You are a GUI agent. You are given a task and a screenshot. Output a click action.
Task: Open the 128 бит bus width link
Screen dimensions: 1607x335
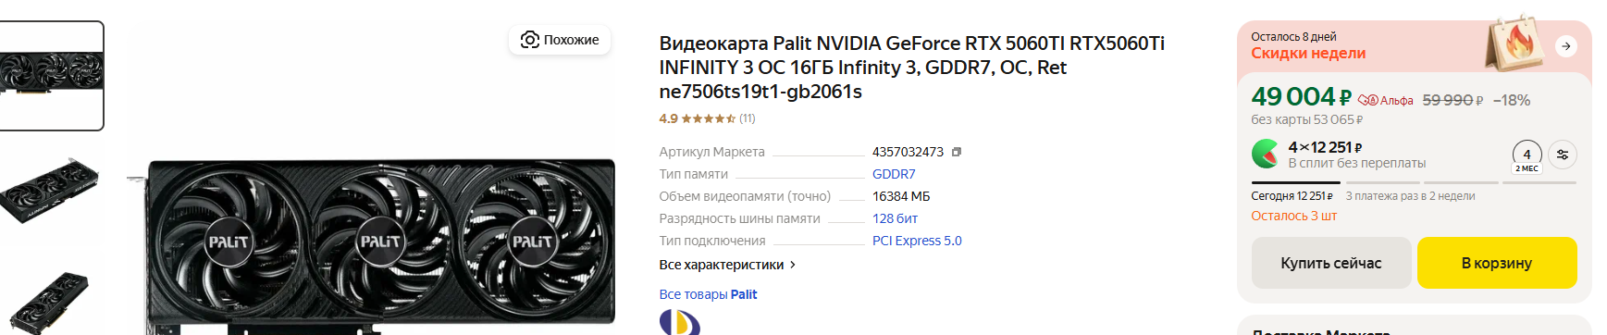coord(895,218)
